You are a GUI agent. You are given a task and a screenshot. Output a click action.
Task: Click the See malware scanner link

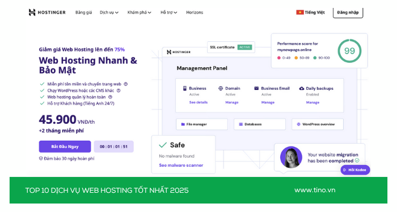[181, 165]
